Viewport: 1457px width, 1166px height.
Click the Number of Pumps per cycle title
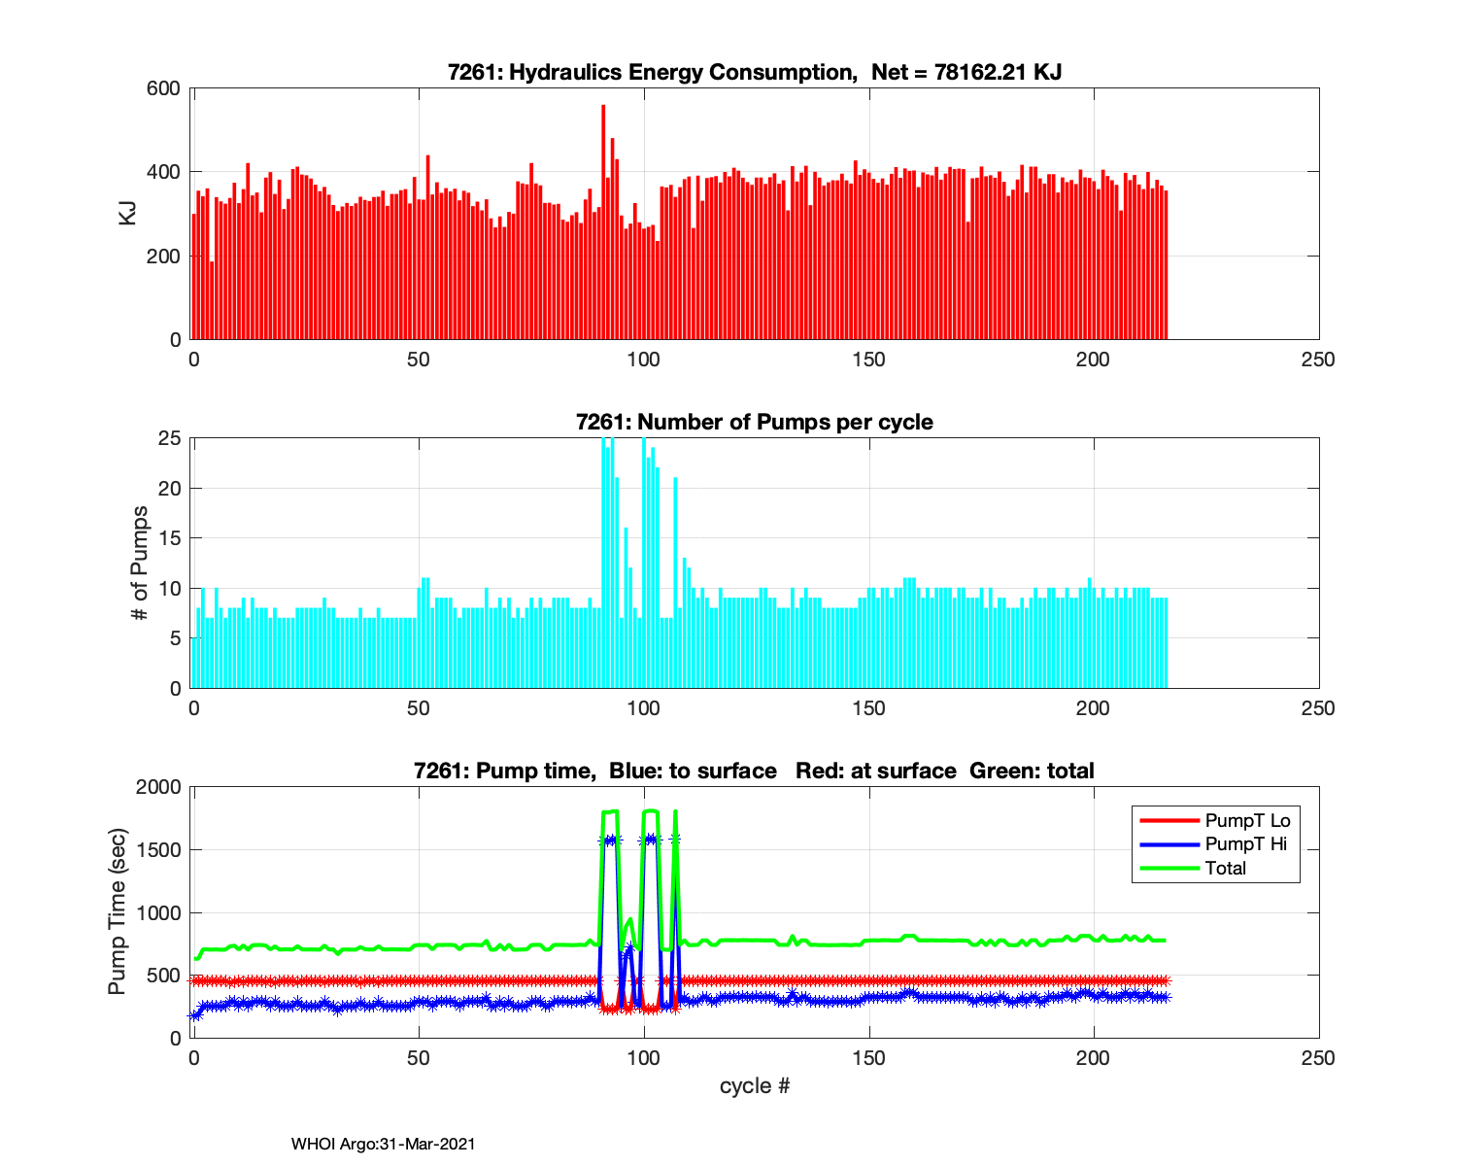pos(754,422)
